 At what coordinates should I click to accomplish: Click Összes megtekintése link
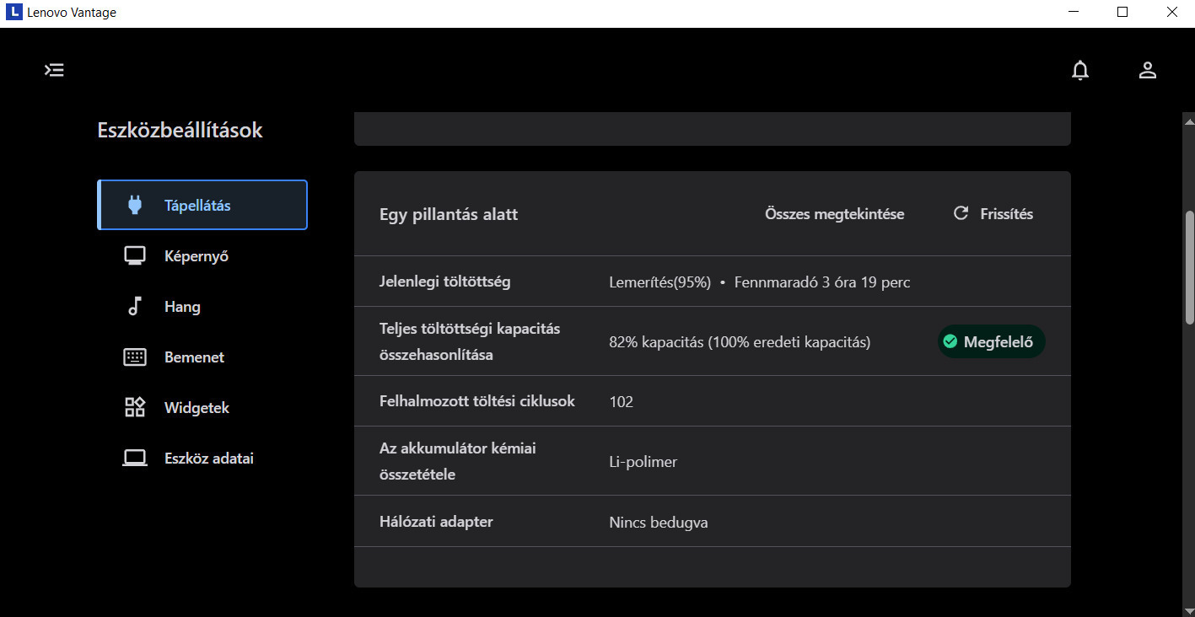pos(834,214)
